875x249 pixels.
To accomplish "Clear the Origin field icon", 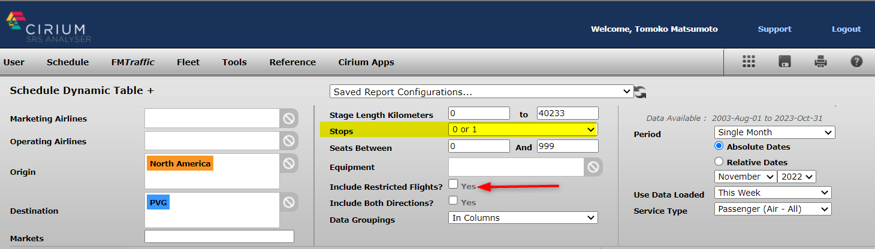I will 289,163.
